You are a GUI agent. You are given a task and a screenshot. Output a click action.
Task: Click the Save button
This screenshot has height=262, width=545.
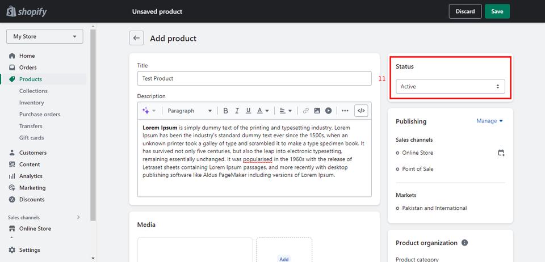pyautogui.click(x=497, y=11)
